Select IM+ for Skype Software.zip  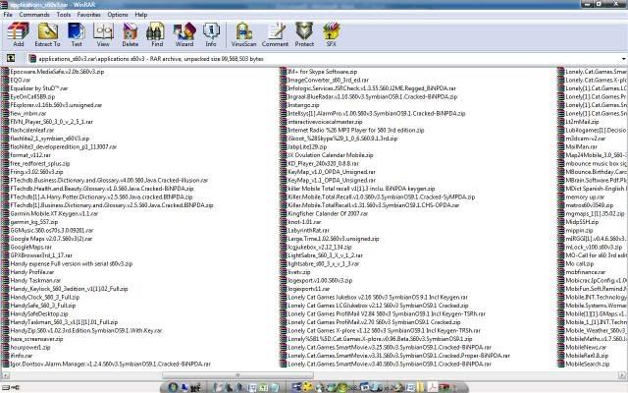click(323, 72)
